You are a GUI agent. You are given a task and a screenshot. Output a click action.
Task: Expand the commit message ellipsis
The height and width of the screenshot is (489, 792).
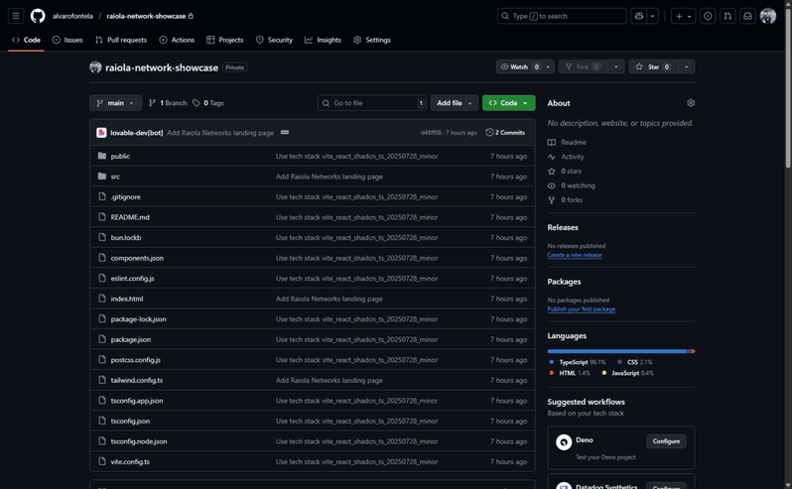[285, 132]
